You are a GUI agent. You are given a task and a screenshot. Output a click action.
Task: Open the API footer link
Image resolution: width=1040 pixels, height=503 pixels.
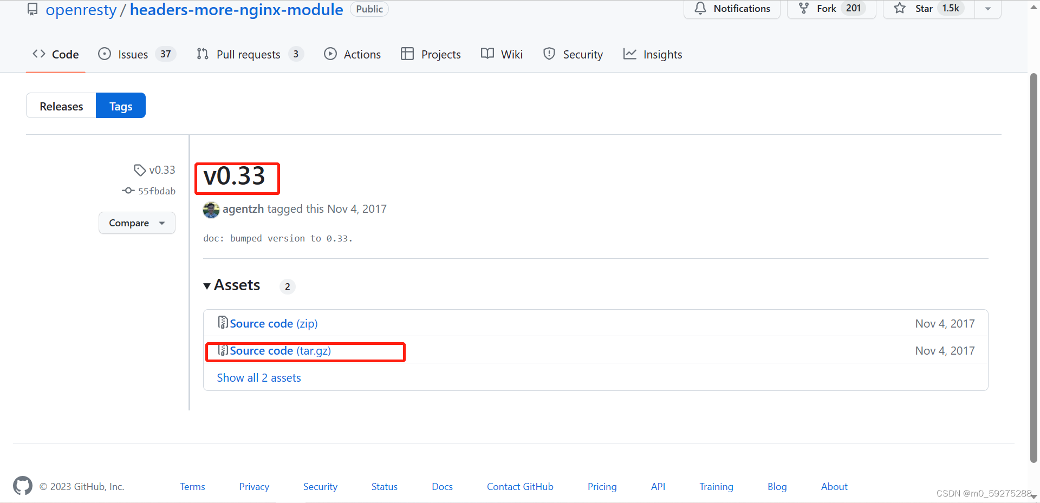coord(658,487)
